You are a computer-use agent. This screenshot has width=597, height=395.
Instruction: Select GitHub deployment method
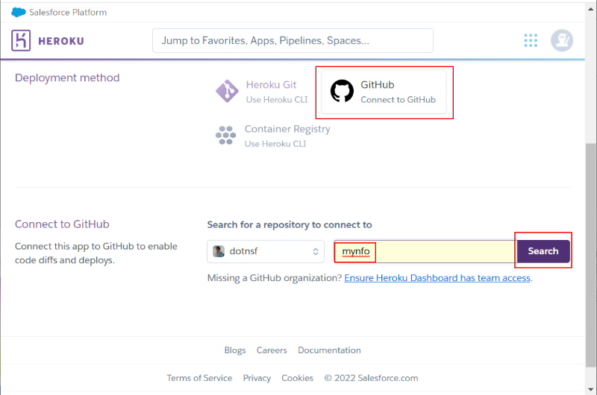point(384,92)
